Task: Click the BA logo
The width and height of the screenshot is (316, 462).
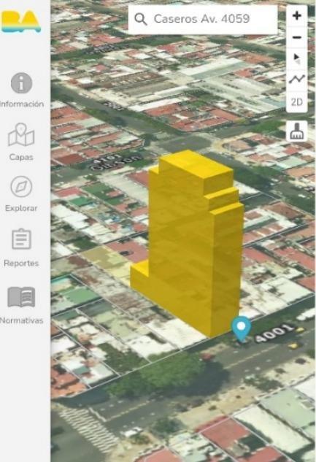Action: click(x=21, y=21)
